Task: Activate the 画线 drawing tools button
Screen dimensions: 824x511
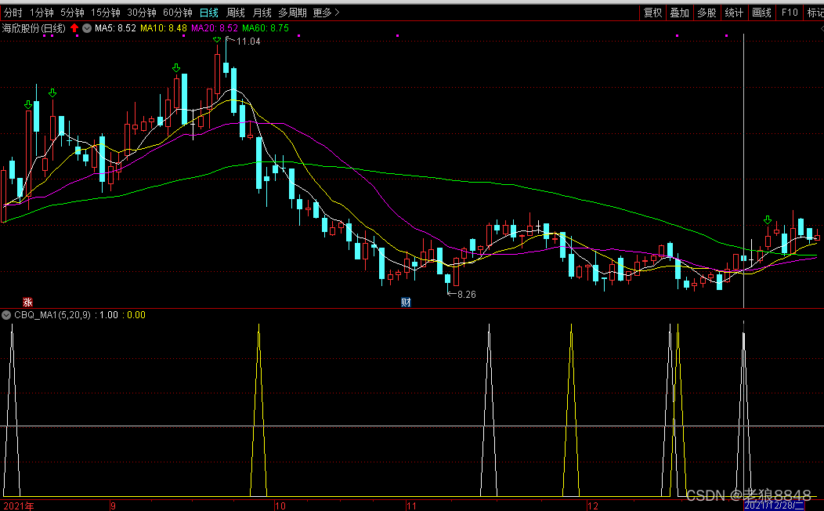Action: (x=761, y=13)
